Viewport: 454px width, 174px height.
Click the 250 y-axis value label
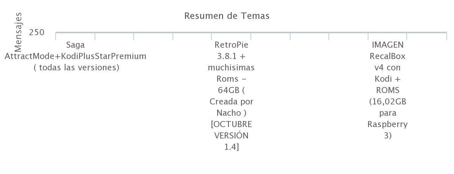pos(37,33)
